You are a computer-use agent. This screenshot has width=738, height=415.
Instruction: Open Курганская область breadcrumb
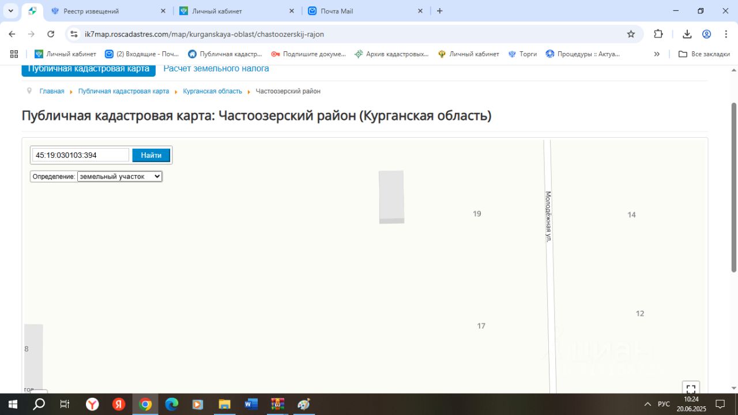213,91
